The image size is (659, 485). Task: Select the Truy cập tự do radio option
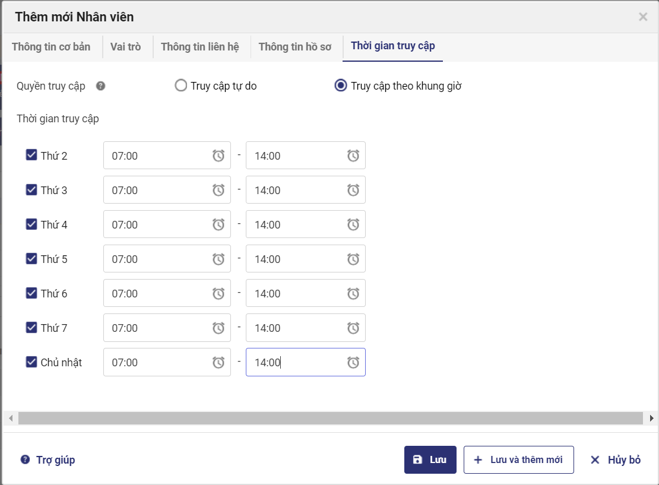(x=181, y=86)
